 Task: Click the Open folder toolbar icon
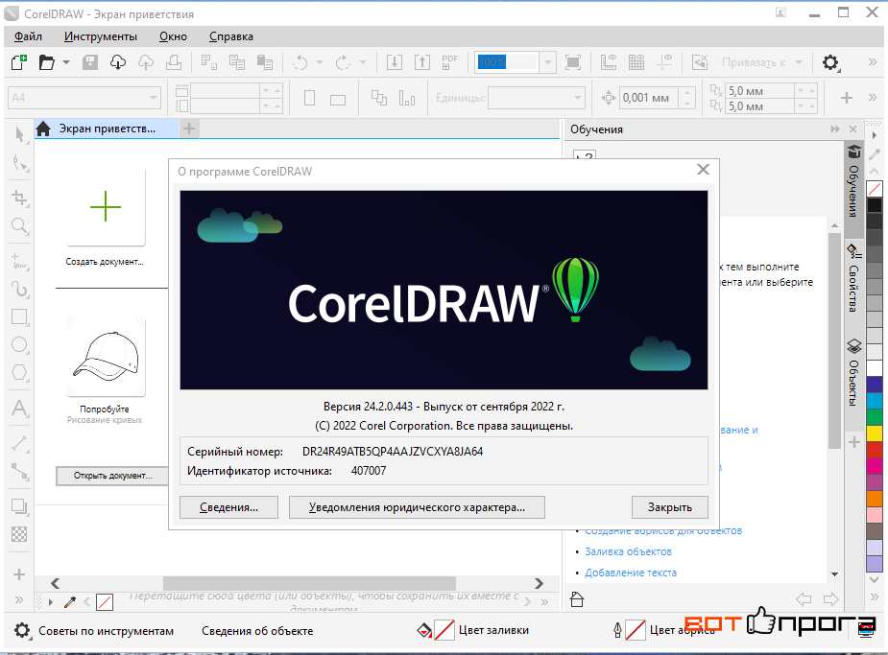[47, 62]
